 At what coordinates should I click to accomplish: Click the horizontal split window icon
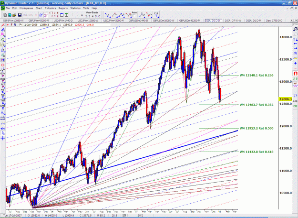point(62,15)
